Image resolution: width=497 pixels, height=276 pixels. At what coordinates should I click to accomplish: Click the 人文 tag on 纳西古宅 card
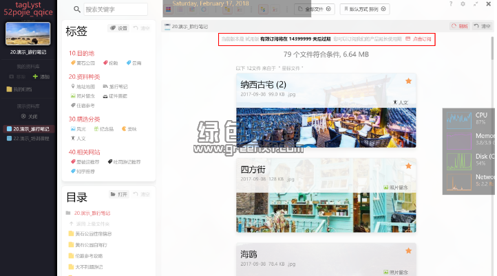point(401,102)
